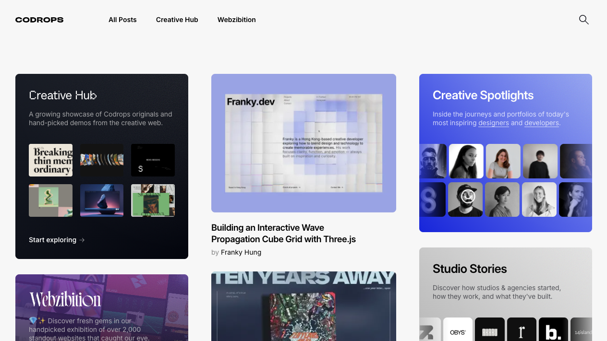Click the 'Discover fresh gems' Webzibition description
The height and width of the screenshot is (341, 607).
(x=89, y=329)
